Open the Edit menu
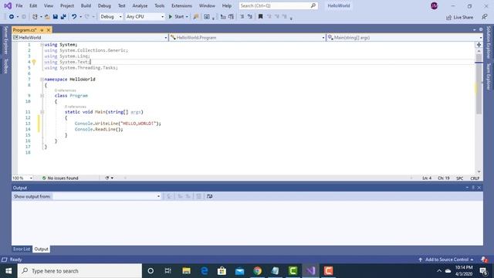Image resolution: width=494 pixels, height=278 pixels. (x=33, y=5)
